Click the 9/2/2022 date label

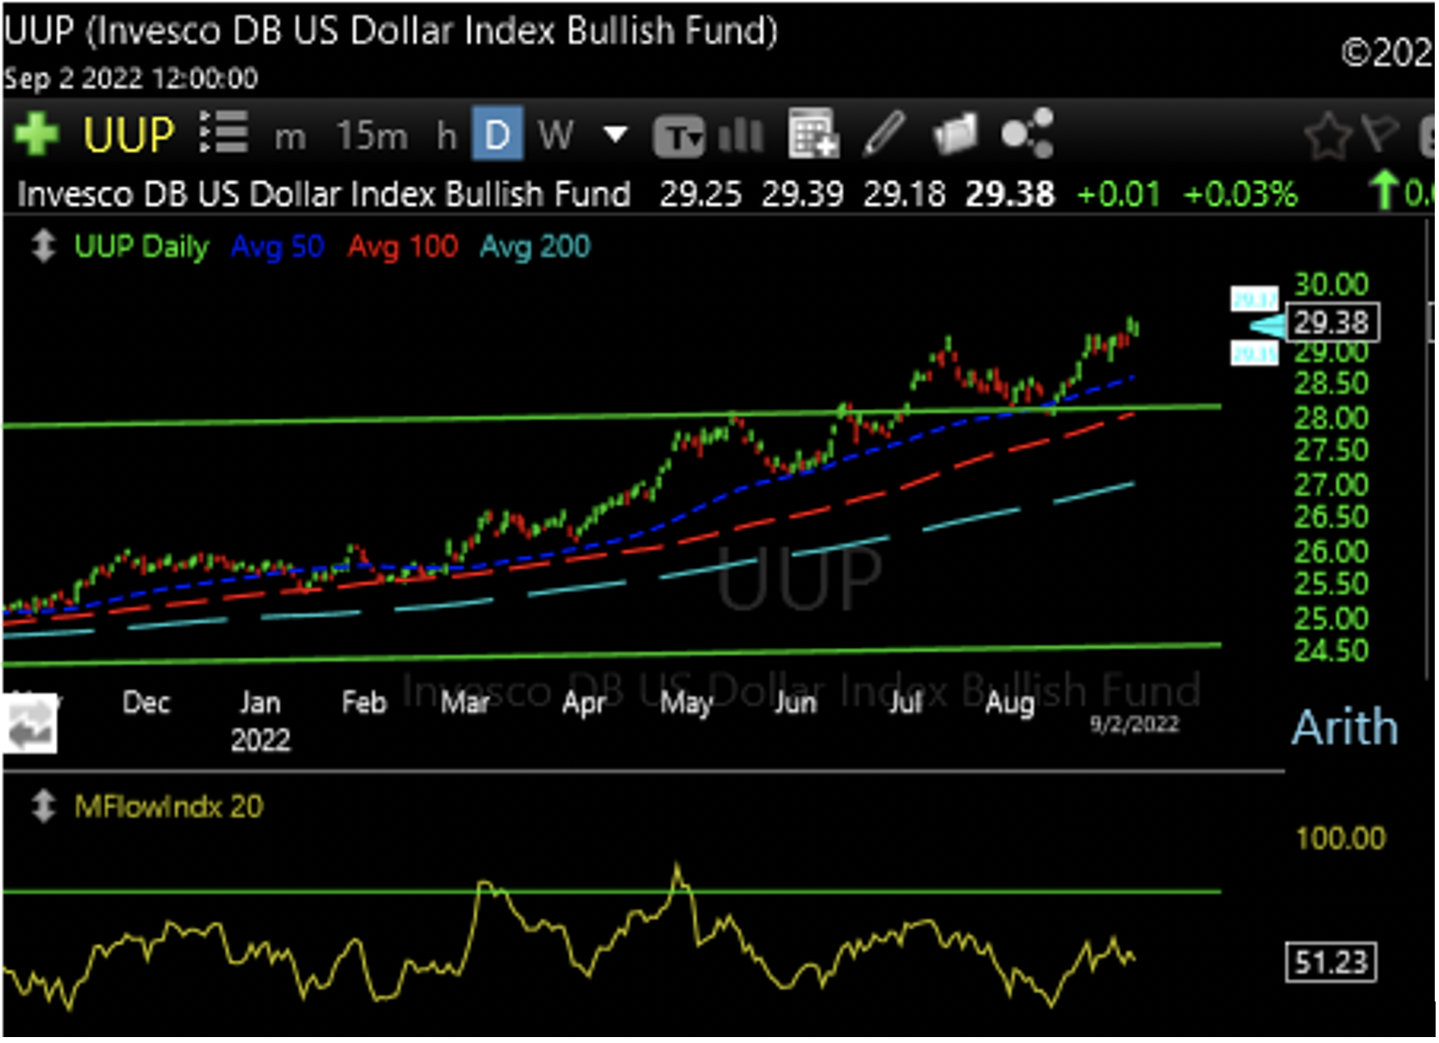(1134, 724)
